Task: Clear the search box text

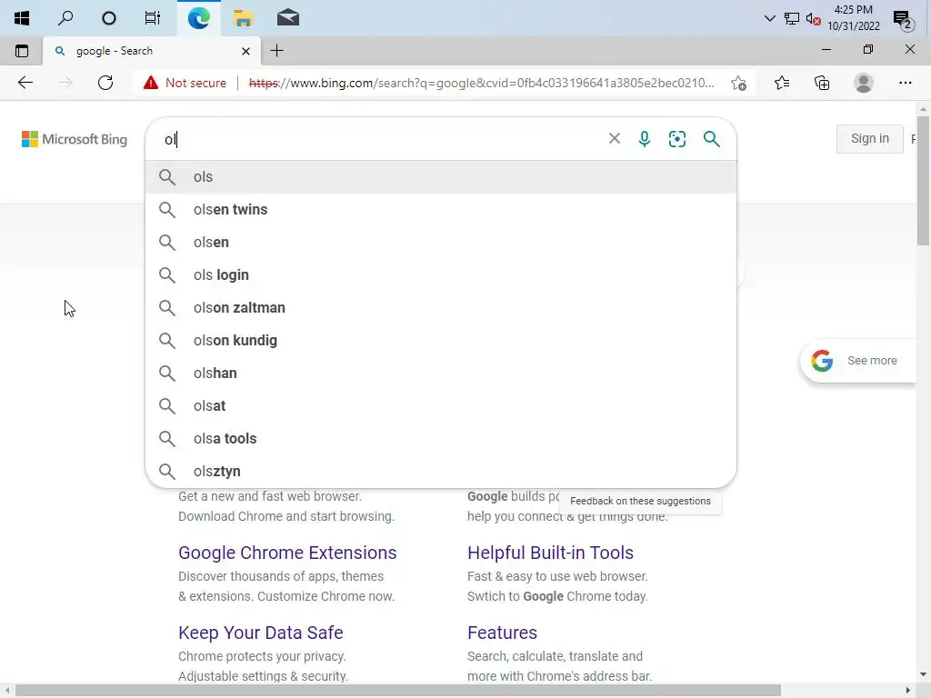Action: [x=615, y=139]
